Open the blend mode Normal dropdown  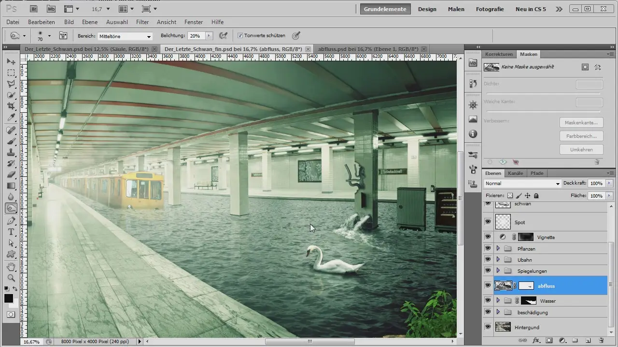522,184
